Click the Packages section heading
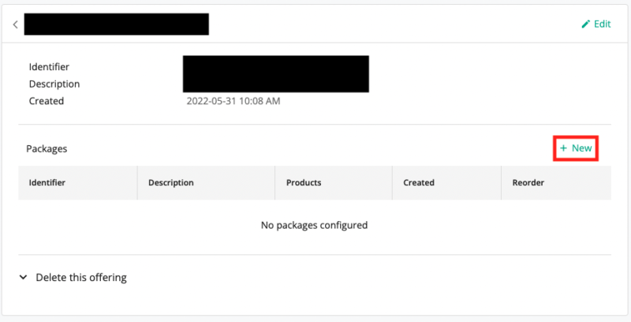This screenshot has width=631, height=322. (x=47, y=148)
